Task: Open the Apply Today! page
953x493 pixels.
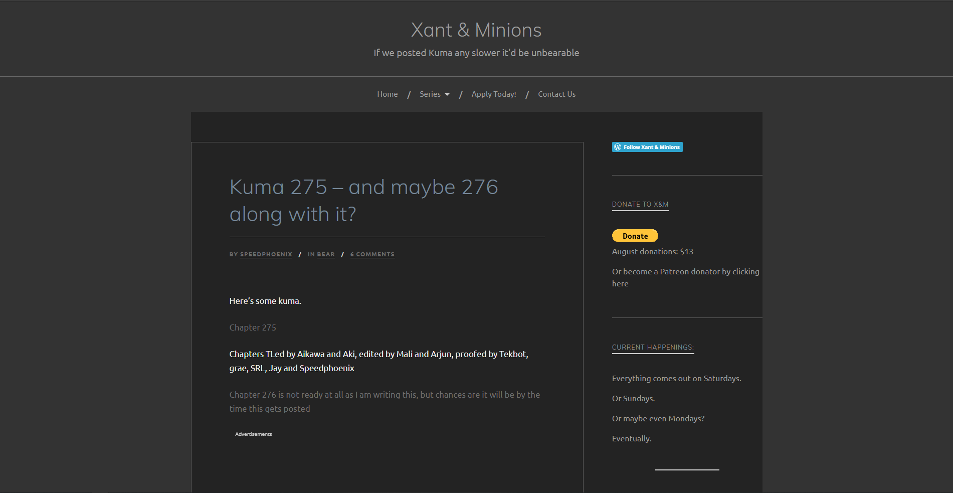Action: point(494,94)
